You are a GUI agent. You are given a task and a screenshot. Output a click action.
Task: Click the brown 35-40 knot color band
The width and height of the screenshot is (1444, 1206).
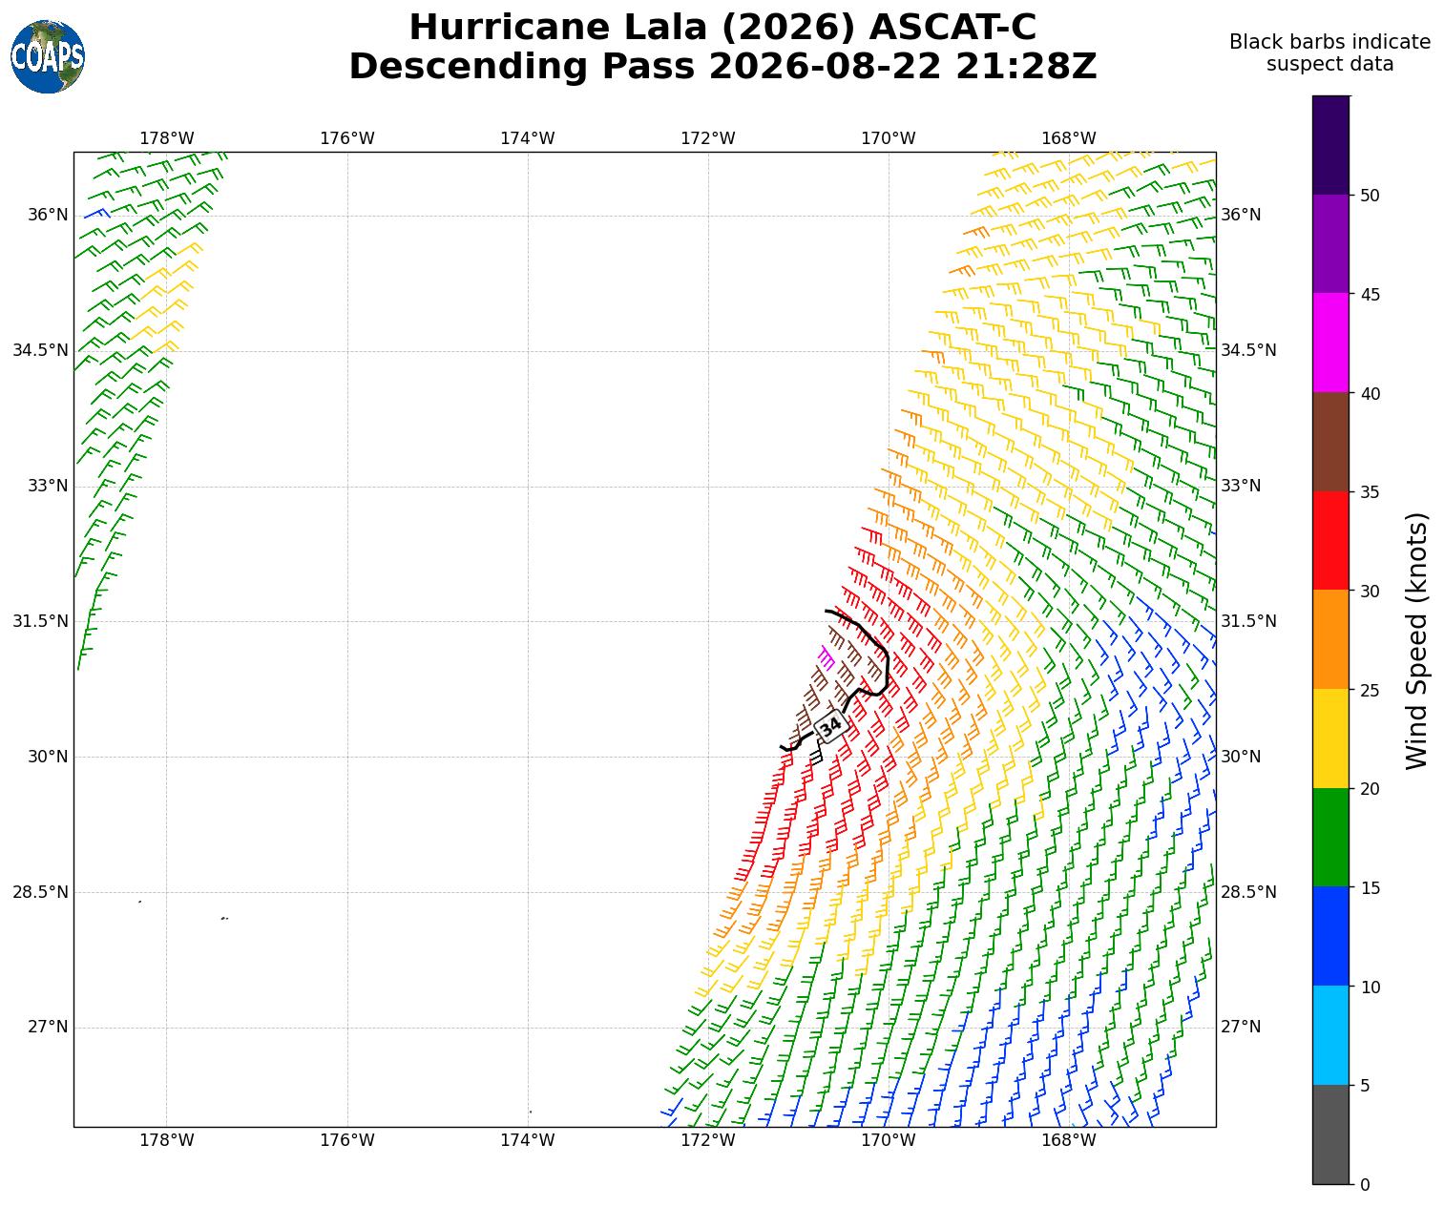(x=1331, y=442)
